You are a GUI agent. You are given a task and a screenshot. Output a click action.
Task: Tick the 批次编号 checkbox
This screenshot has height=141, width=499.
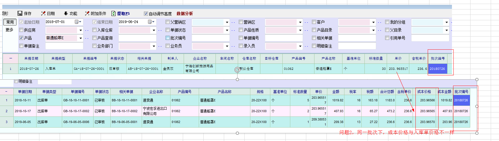(168, 38)
